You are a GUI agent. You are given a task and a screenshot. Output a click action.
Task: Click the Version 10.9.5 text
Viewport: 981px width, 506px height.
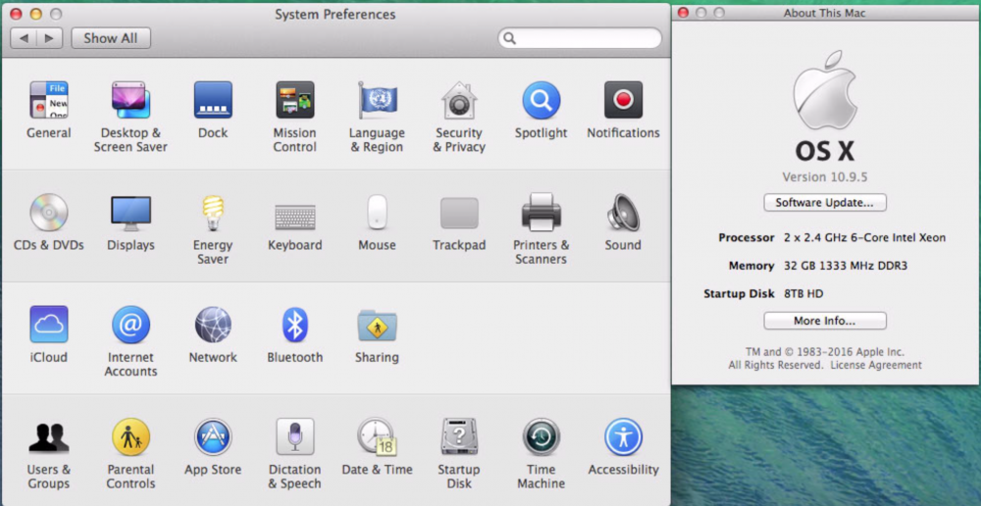pyautogui.click(x=825, y=177)
